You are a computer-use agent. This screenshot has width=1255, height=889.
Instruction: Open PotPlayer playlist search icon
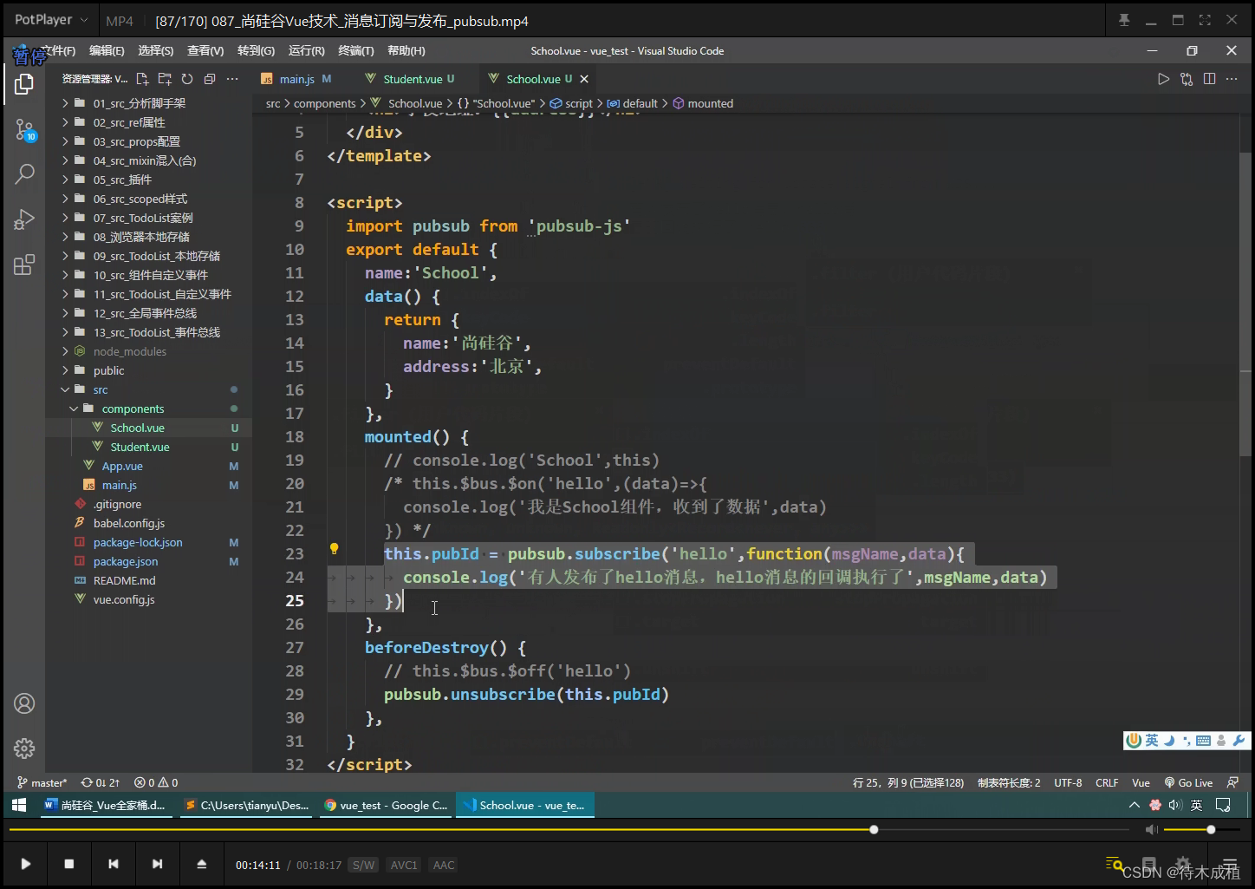coord(1115,864)
